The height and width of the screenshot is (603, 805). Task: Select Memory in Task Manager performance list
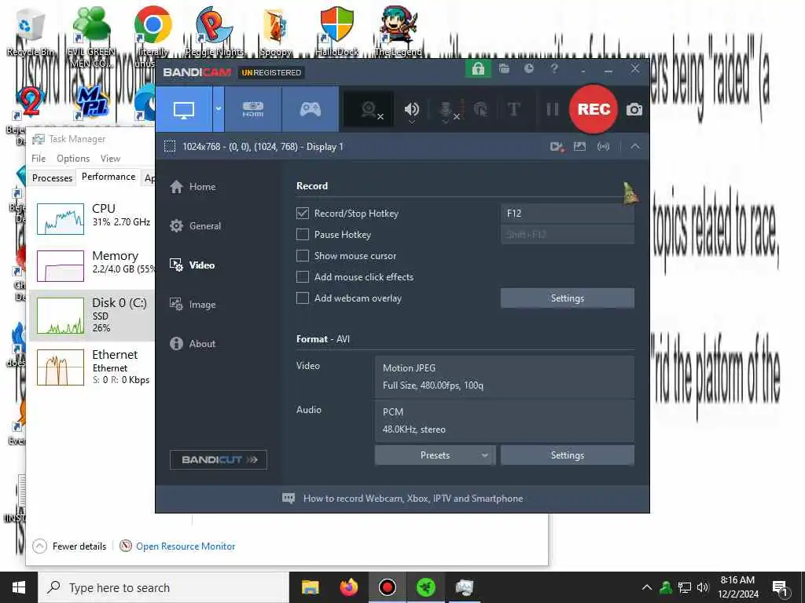tap(93, 265)
